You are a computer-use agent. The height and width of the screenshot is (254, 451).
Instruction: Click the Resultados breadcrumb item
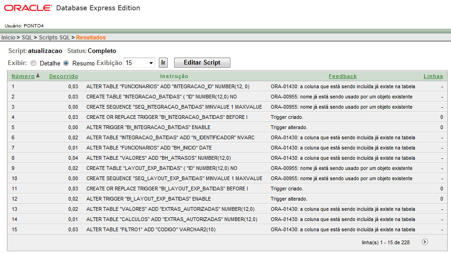click(91, 37)
